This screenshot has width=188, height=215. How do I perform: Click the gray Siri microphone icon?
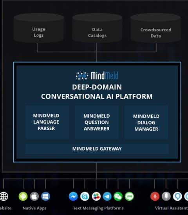(166, 196)
